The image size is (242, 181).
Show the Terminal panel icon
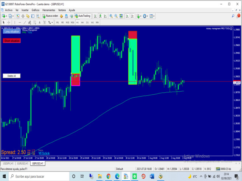click(x=33, y=16)
